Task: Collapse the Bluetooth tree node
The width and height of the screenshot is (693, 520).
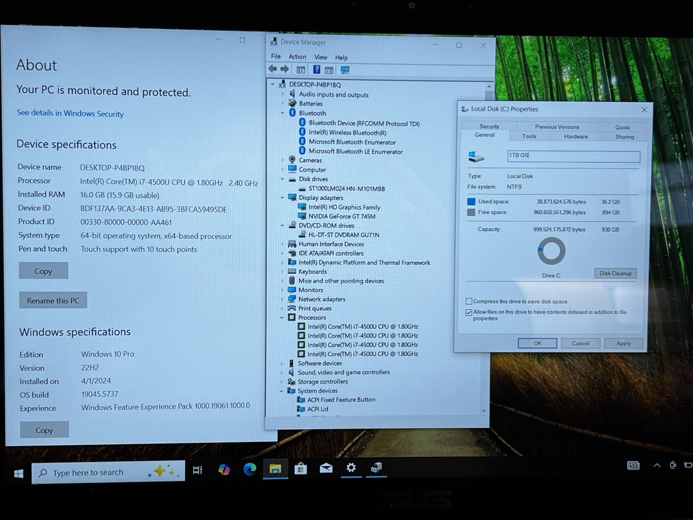Action: click(x=282, y=113)
